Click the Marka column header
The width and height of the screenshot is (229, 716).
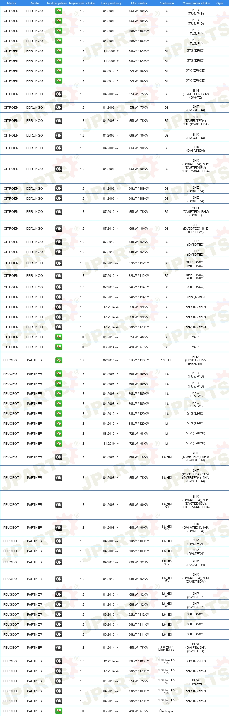[x=11, y=3]
